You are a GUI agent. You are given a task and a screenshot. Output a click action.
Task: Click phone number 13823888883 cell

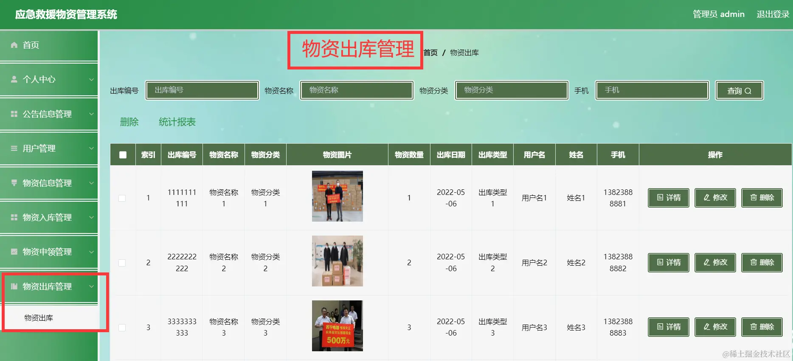(618, 327)
